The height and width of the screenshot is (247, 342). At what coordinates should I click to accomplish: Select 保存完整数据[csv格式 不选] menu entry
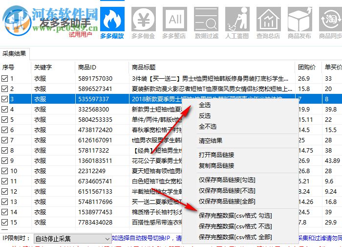pos(235,226)
